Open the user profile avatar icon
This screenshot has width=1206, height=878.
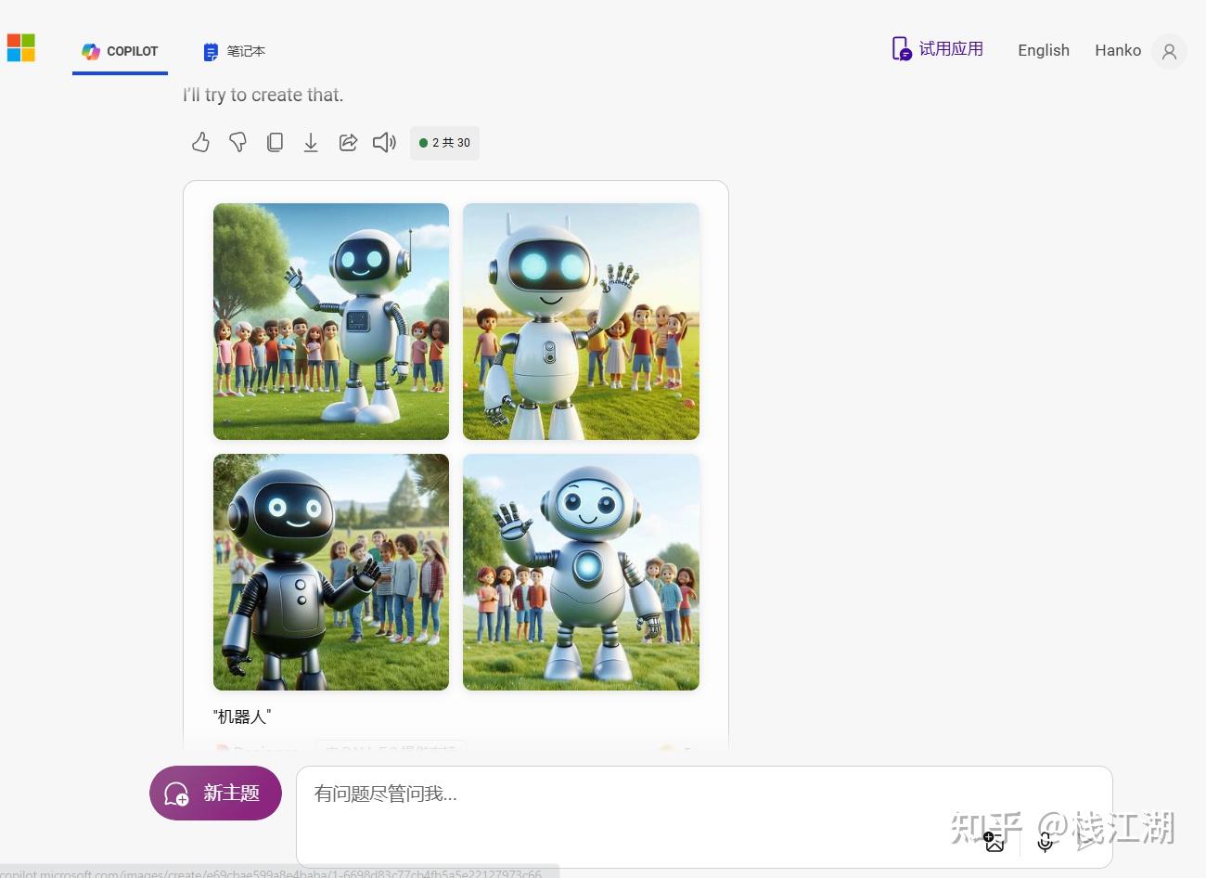point(1169,51)
